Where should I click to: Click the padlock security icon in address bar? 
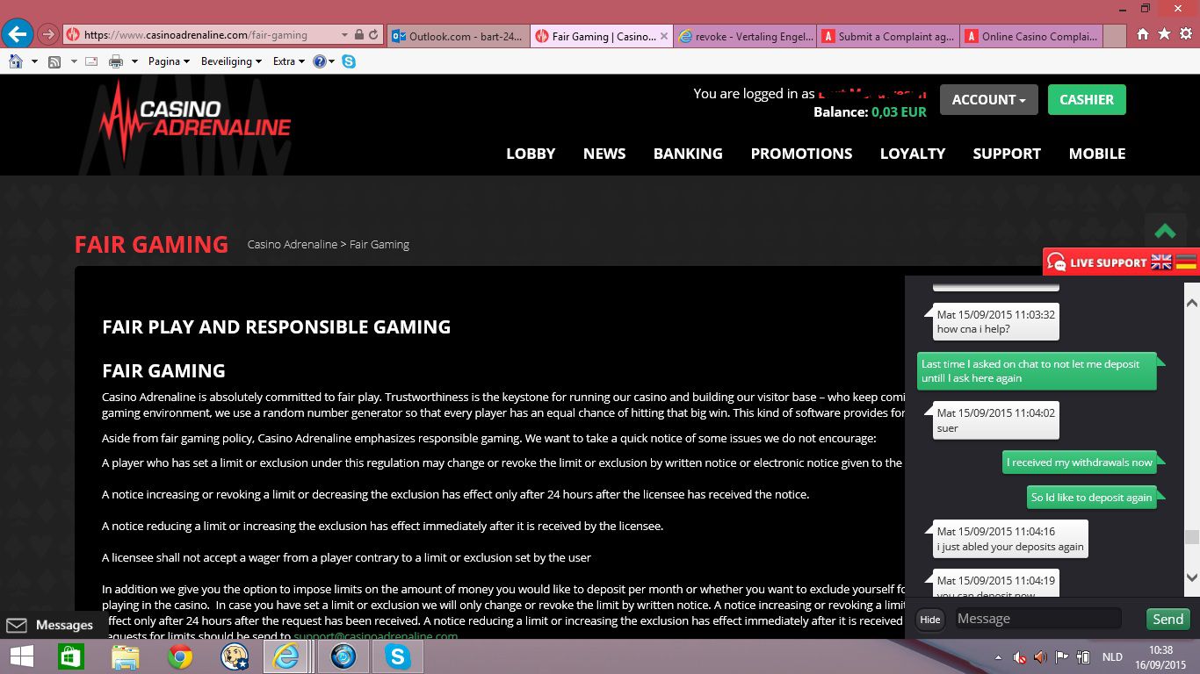coord(358,35)
